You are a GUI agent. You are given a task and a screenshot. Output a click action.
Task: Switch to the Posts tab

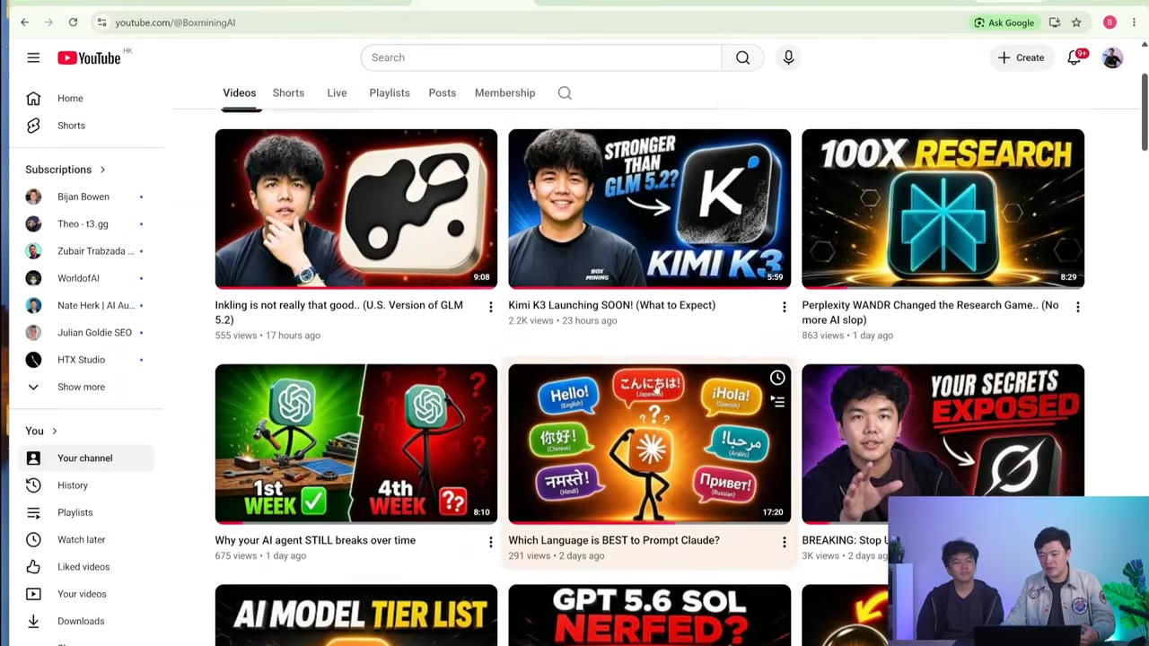[443, 92]
